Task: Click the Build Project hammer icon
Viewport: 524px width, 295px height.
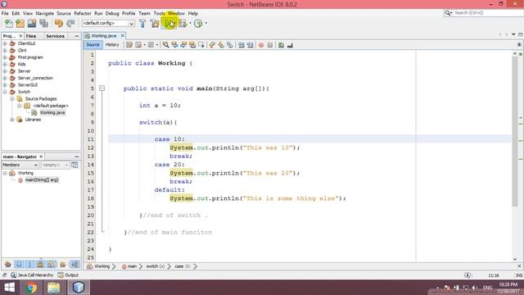Action: 142,24
